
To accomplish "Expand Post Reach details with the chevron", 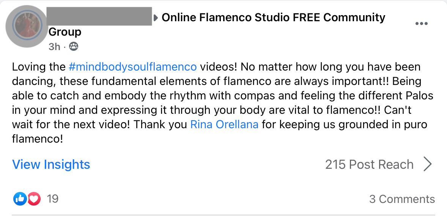I will [x=428, y=164].
